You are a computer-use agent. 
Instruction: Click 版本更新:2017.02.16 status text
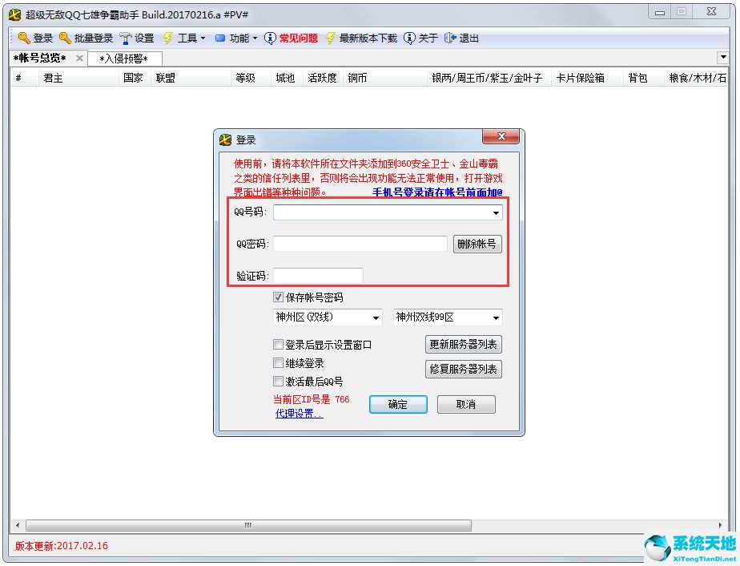[x=62, y=546]
